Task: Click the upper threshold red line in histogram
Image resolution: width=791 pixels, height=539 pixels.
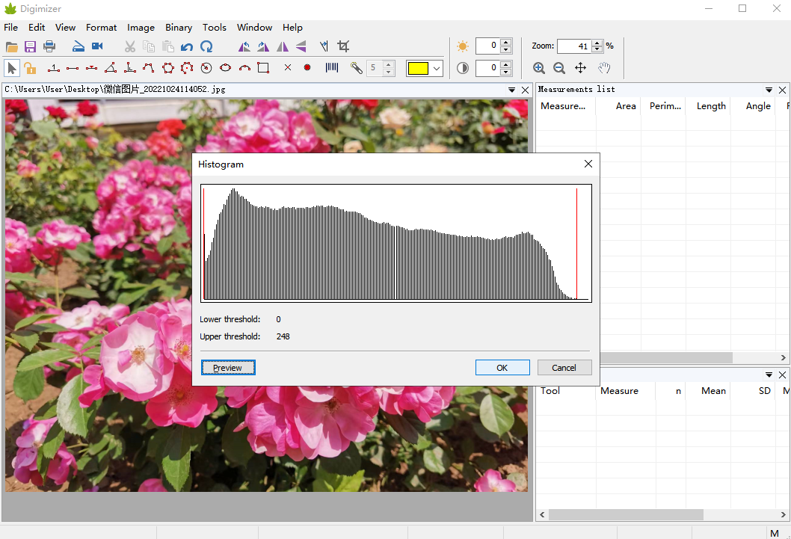Action: point(576,244)
